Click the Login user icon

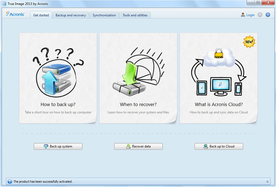243,15
